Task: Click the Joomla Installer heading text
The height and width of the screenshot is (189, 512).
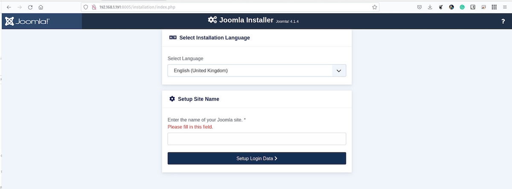Action: coord(246,20)
